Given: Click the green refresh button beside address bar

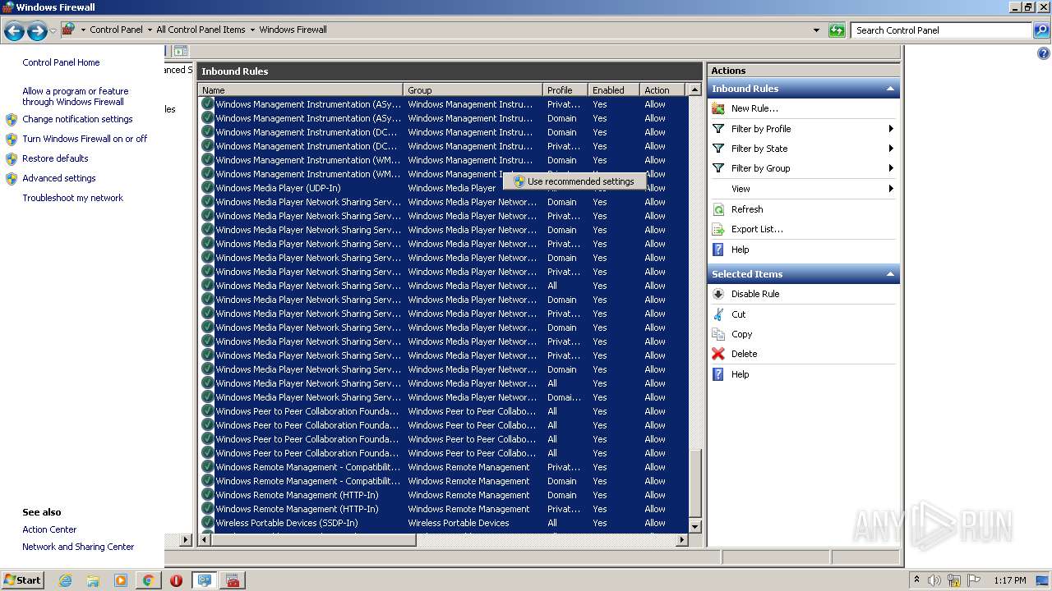Looking at the screenshot, I should point(837,30).
